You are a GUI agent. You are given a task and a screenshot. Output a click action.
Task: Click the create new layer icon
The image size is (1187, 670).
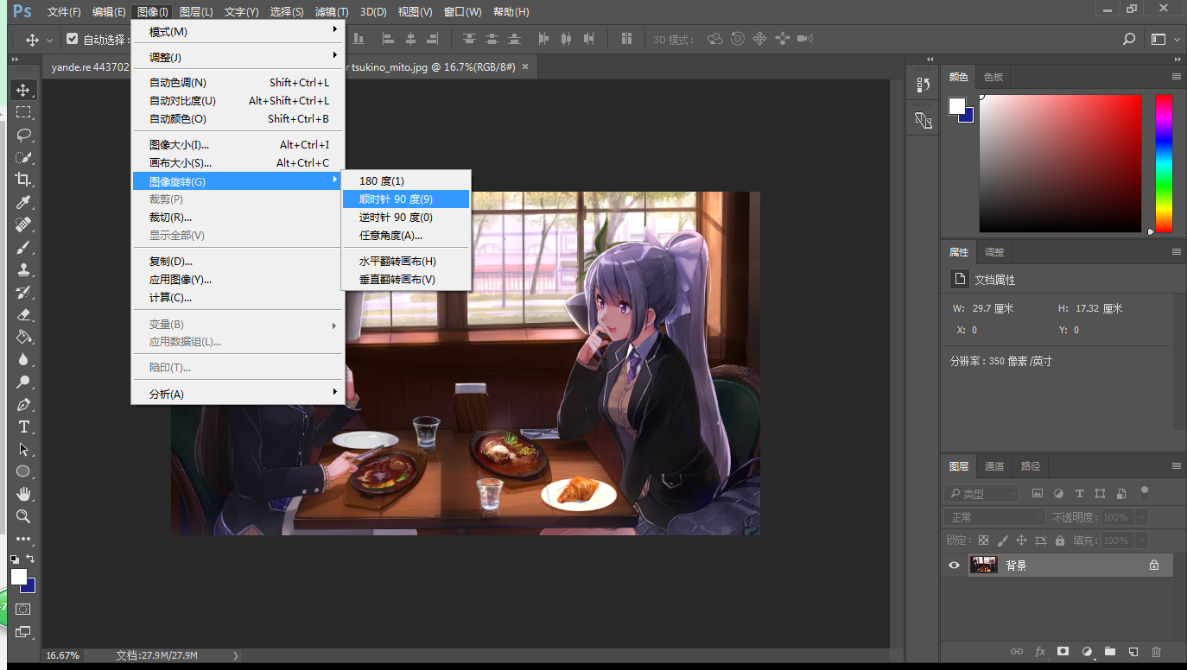(x=1133, y=651)
